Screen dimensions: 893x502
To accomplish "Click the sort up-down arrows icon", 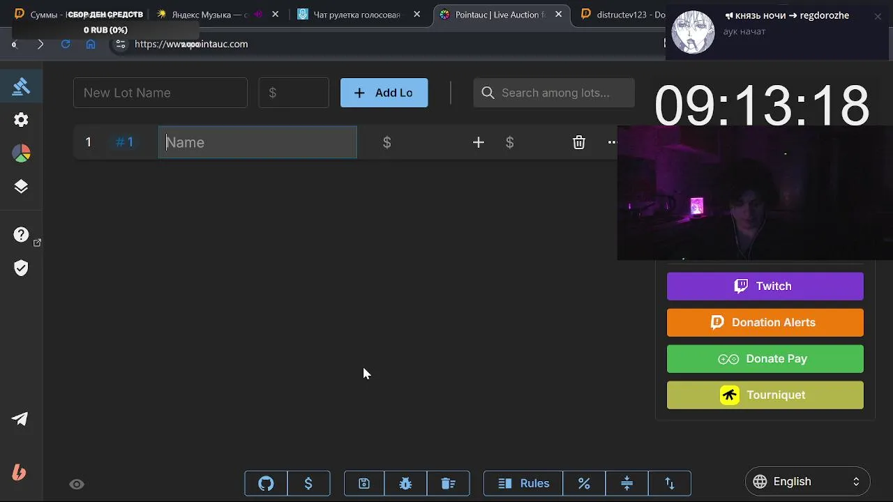I will click(x=670, y=483).
